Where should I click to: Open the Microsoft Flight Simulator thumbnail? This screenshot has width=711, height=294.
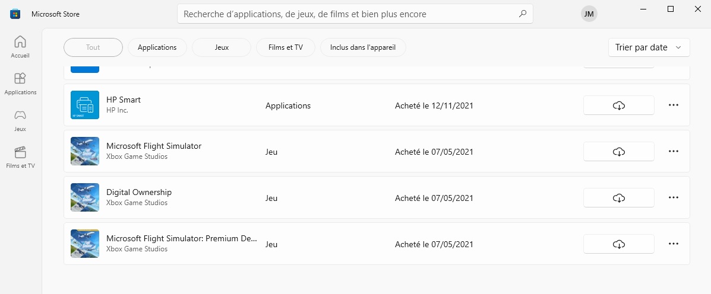pyautogui.click(x=85, y=152)
